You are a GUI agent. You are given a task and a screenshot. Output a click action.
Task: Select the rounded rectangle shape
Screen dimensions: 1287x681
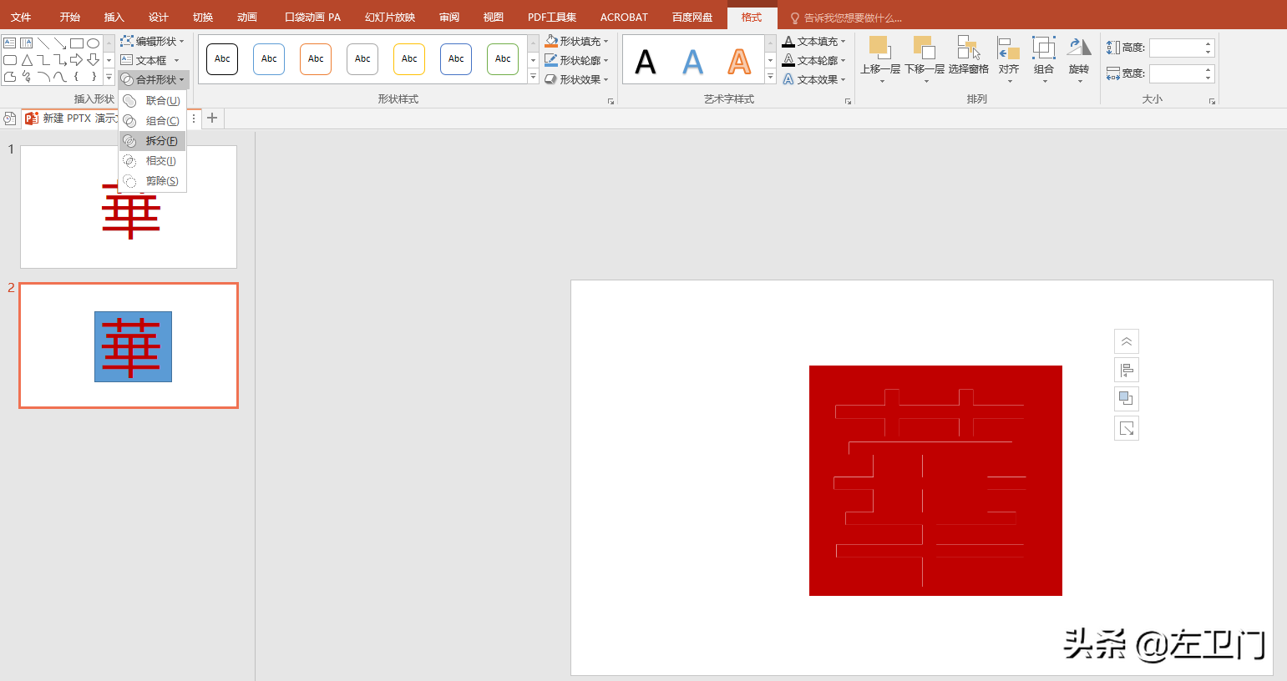10,59
